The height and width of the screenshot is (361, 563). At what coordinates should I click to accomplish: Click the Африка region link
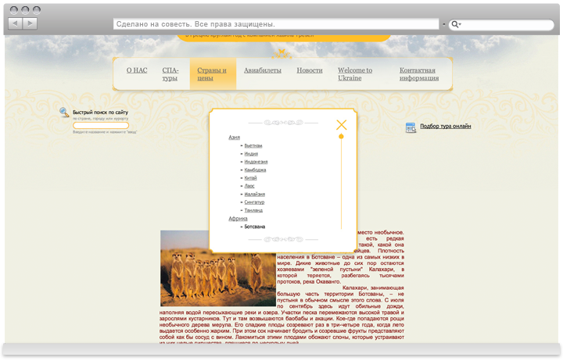pos(238,218)
